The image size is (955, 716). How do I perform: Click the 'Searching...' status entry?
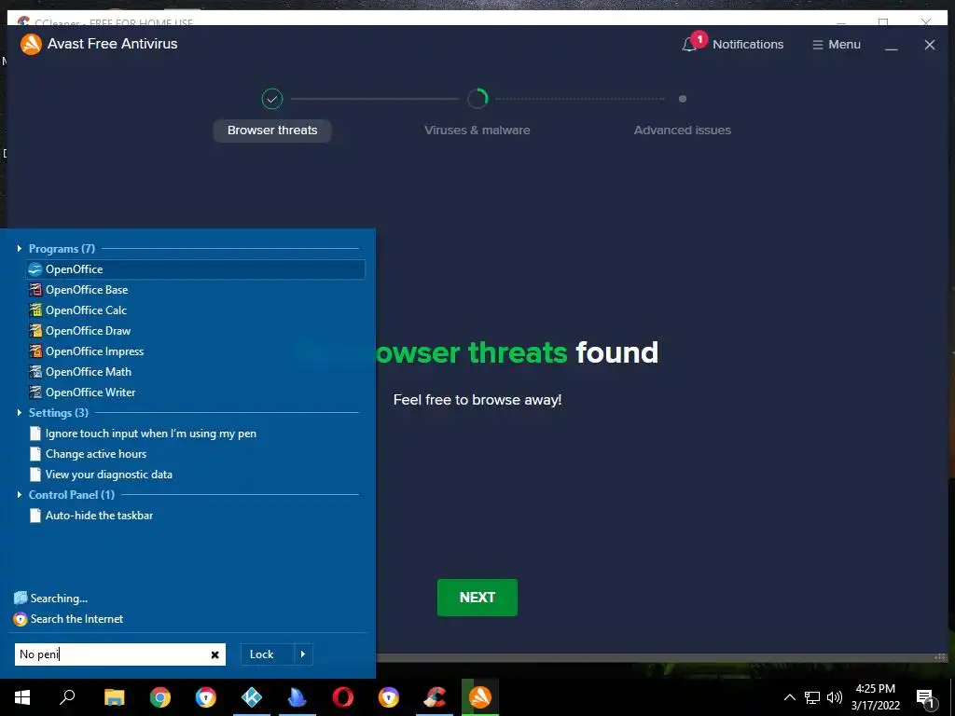51,599
